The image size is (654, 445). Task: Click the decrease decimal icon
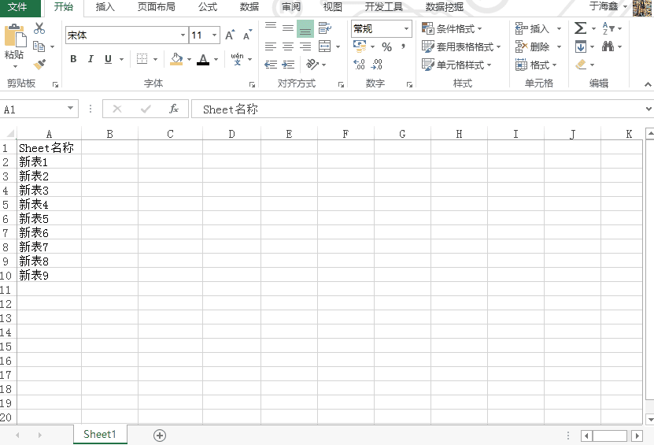click(376, 65)
